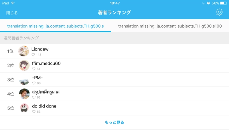
Task: Tap もっと見る to show more authors
Action: pyautogui.click(x=114, y=123)
